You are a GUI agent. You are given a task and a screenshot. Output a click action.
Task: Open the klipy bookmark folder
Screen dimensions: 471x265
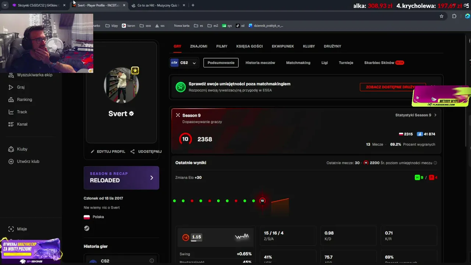[x=111, y=26]
